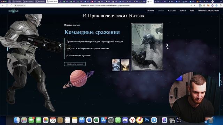
Task: Click the play now for free button
Action: coord(75,64)
